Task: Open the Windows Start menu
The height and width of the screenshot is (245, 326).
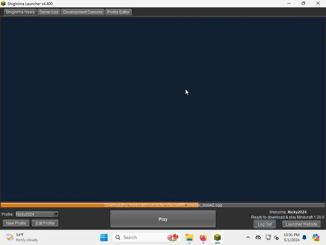Action: tap(104, 237)
